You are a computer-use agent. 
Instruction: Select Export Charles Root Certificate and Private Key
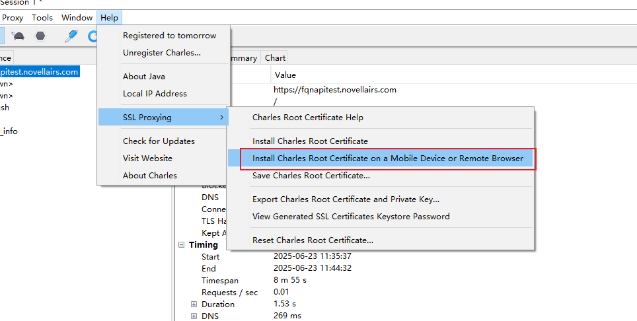tap(346, 199)
